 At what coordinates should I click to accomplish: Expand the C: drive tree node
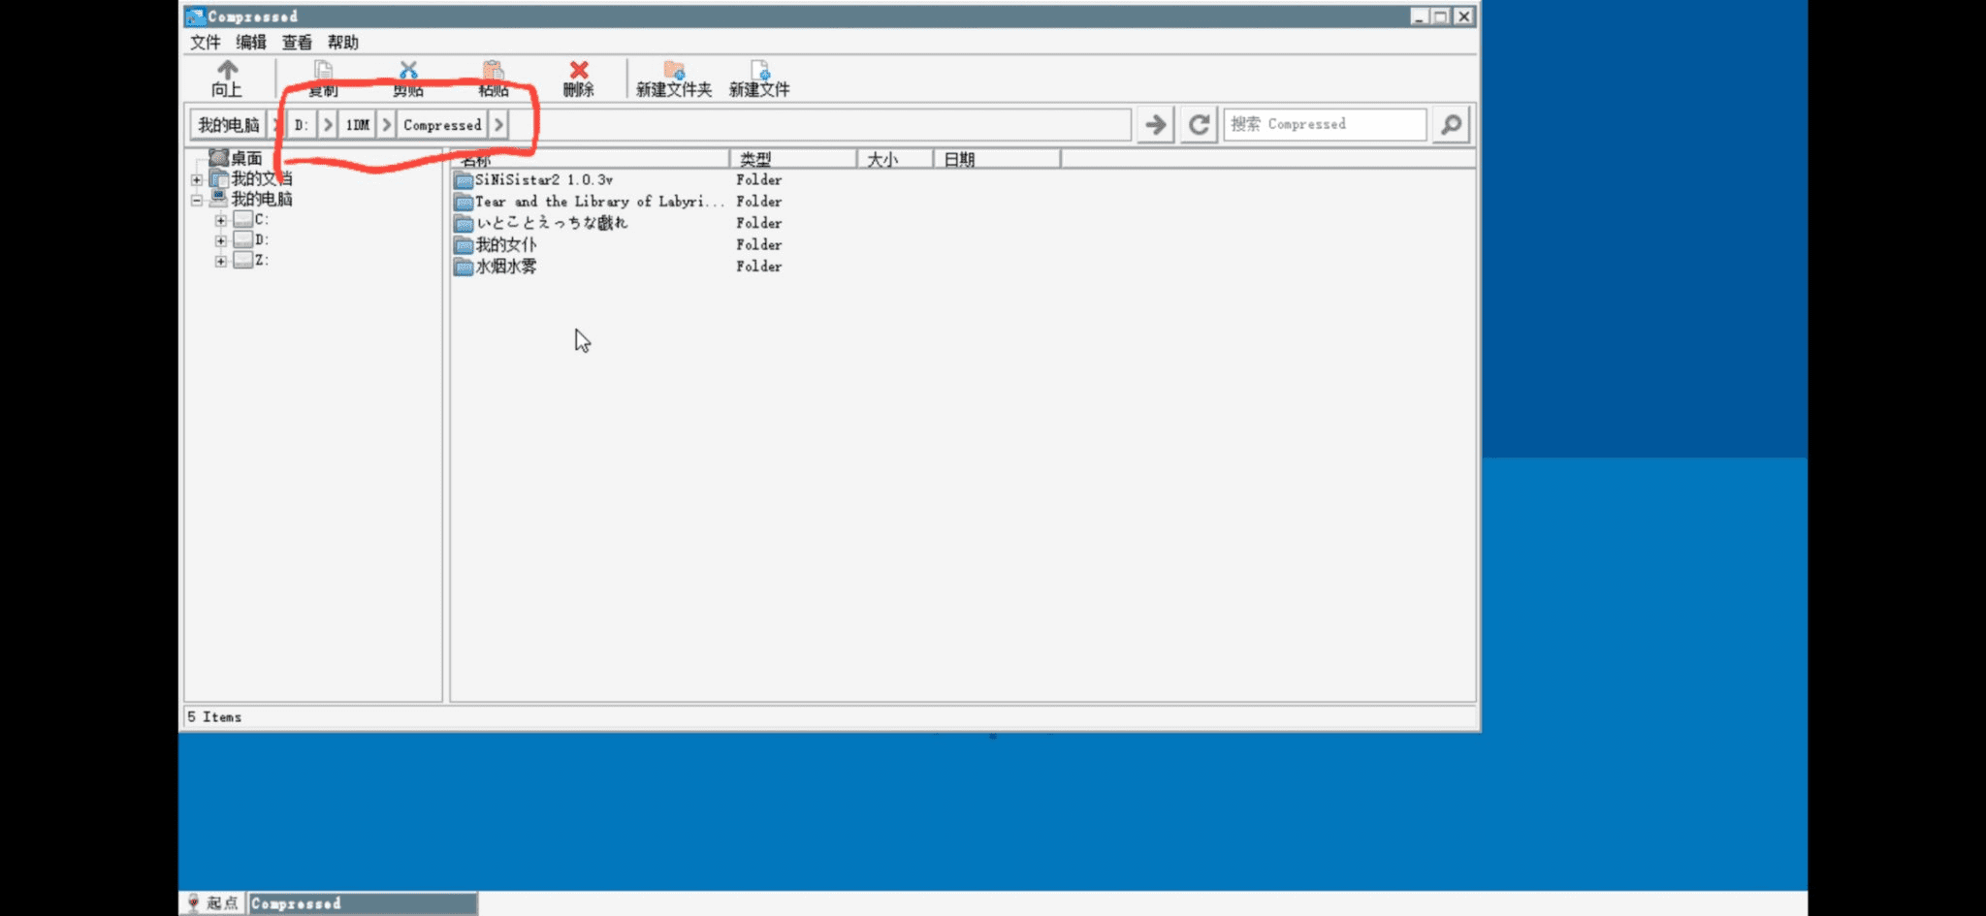coord(221,220)
